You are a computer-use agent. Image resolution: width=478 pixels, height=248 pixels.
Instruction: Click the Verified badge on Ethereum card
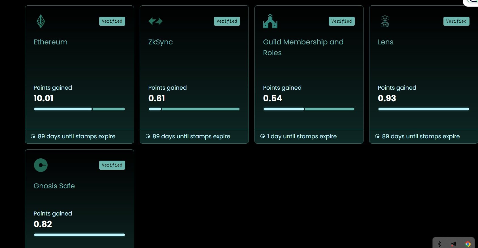click(112, 21)
